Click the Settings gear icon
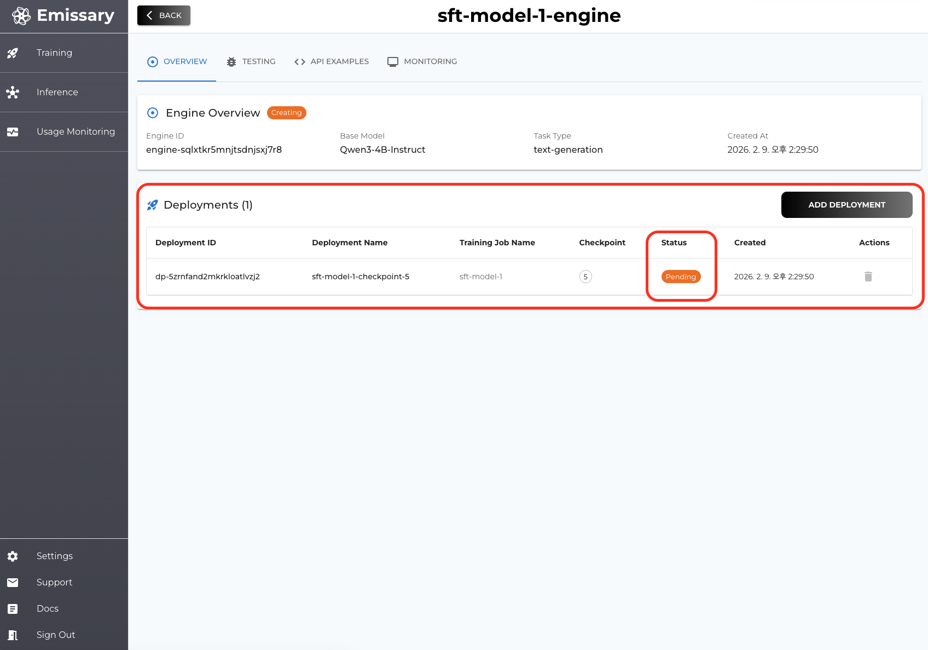The image size is (928, 650). click(13, 556)
